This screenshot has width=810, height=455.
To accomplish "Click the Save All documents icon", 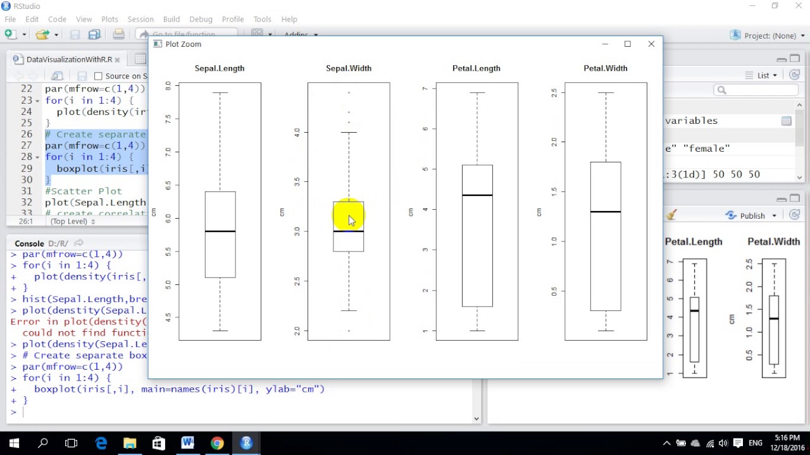I will 94,35.
